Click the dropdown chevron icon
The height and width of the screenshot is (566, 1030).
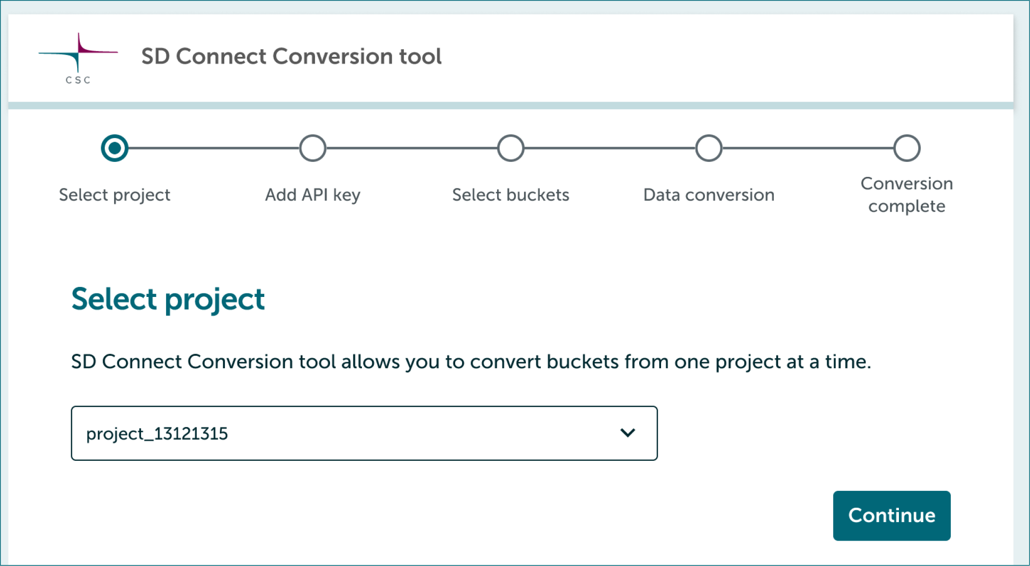coord(628,433)
